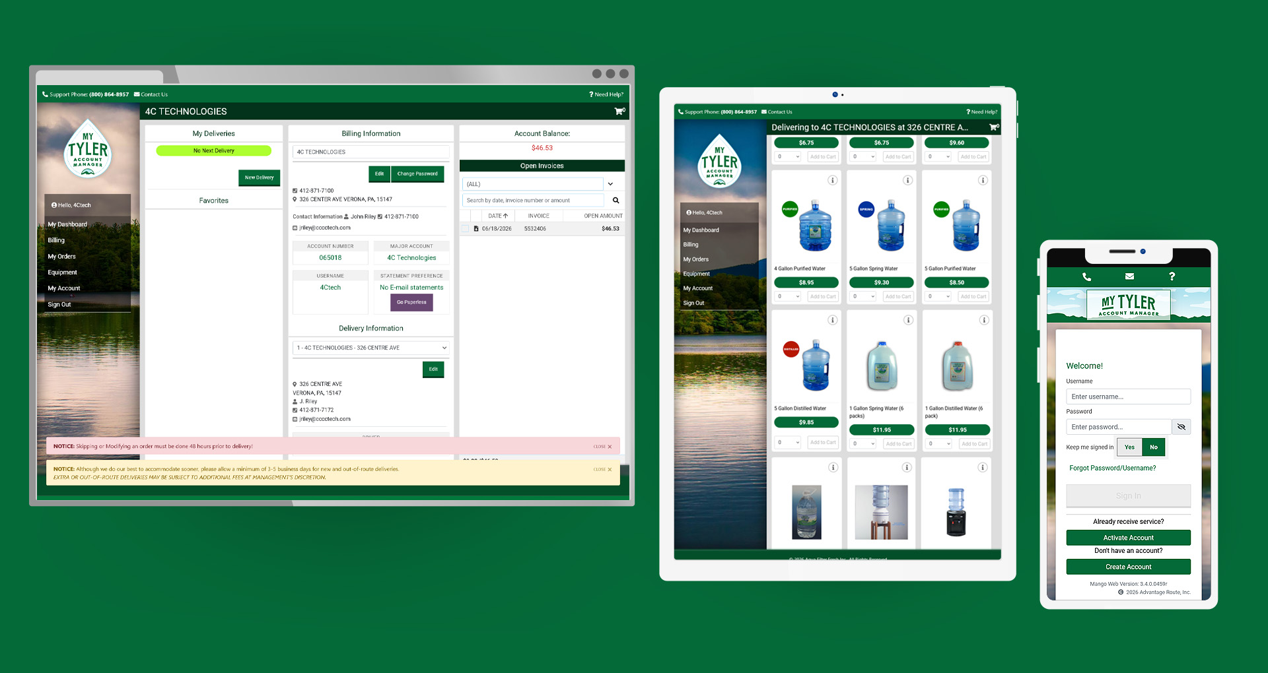
Task: Click My Tyler logo in tablet sidebar
Action: pyautogui.click(x=719, y=161)
